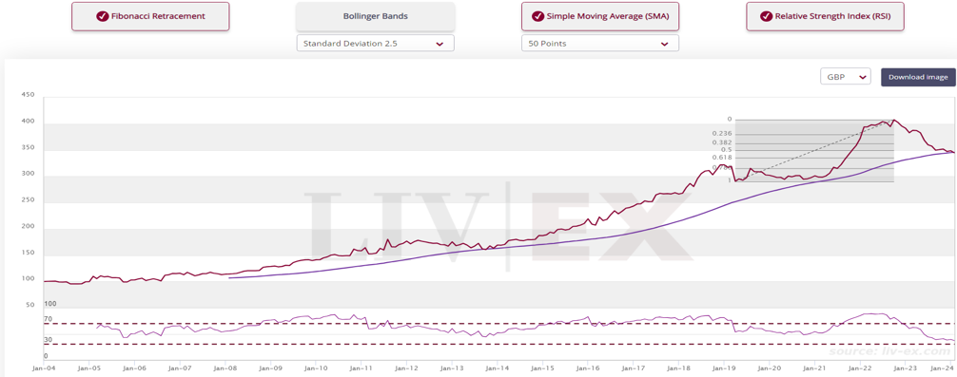Click checkmark icon on Relative Strength Index
957x377 pixels.
[x=766, y=16]
